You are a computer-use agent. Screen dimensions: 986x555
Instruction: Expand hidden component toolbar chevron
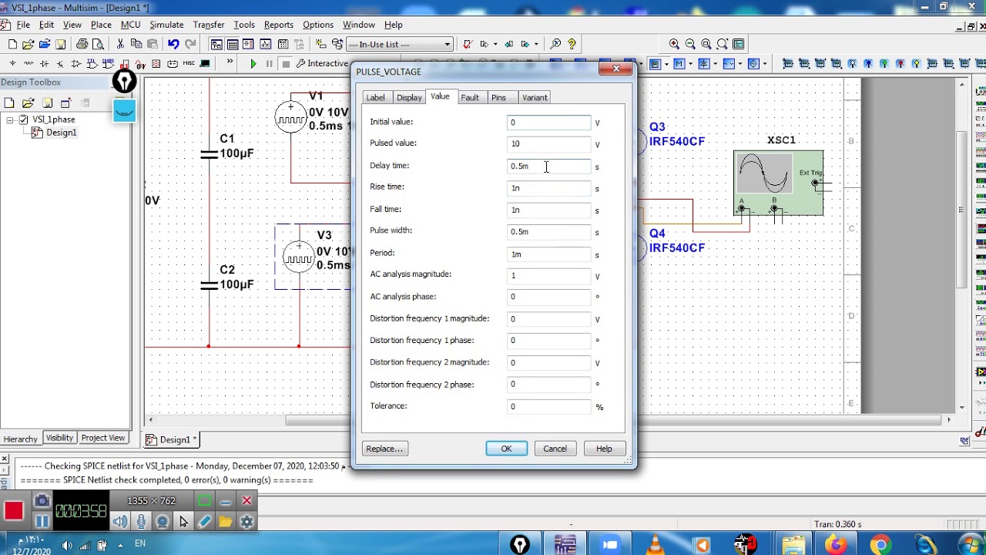pos(230,61)
